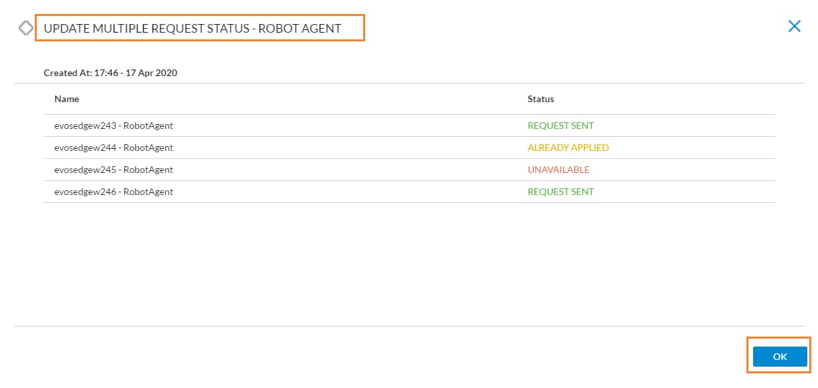Click the Name column header
This screenshot has width=818, height=388.
[67, 99]
